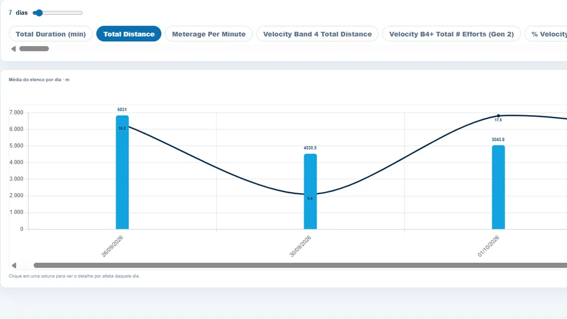Select the Total Distance metric tab

pos(129,34)
